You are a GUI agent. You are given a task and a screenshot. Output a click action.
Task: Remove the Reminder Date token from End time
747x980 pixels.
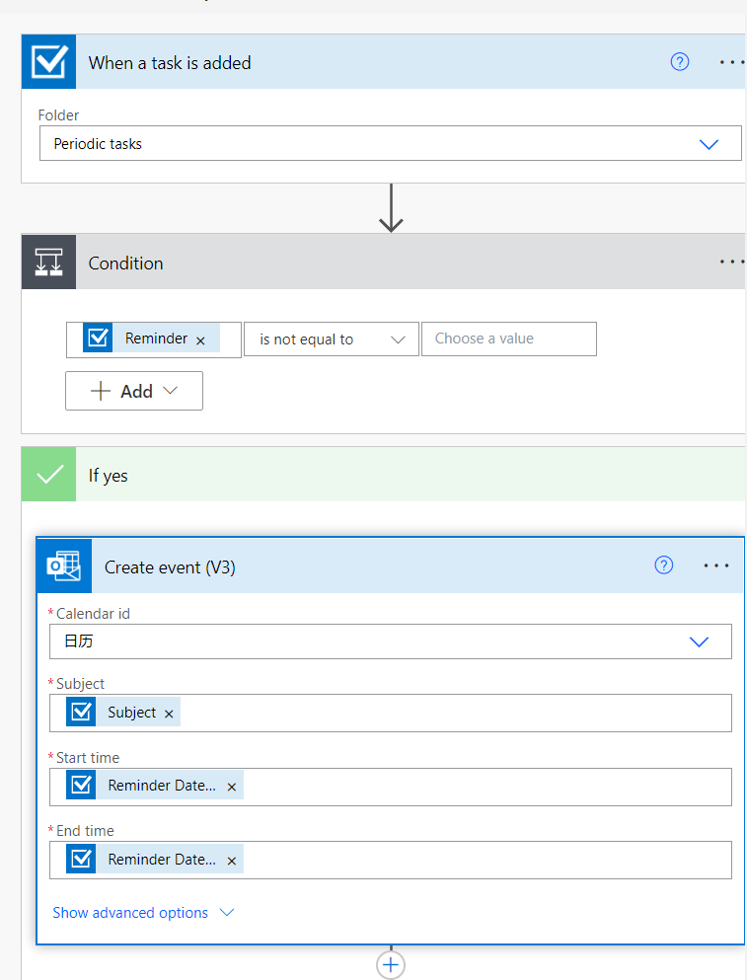231,862
